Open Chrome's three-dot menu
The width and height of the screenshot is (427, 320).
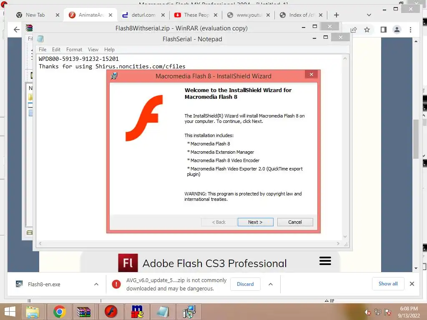pos(410,30)
